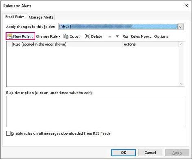
Task: Move rule down with black arrow
Action: [x=117, y=36]
